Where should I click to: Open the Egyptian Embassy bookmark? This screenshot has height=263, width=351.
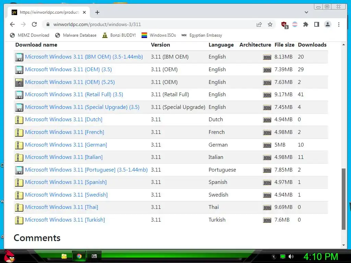click(202, 35)
